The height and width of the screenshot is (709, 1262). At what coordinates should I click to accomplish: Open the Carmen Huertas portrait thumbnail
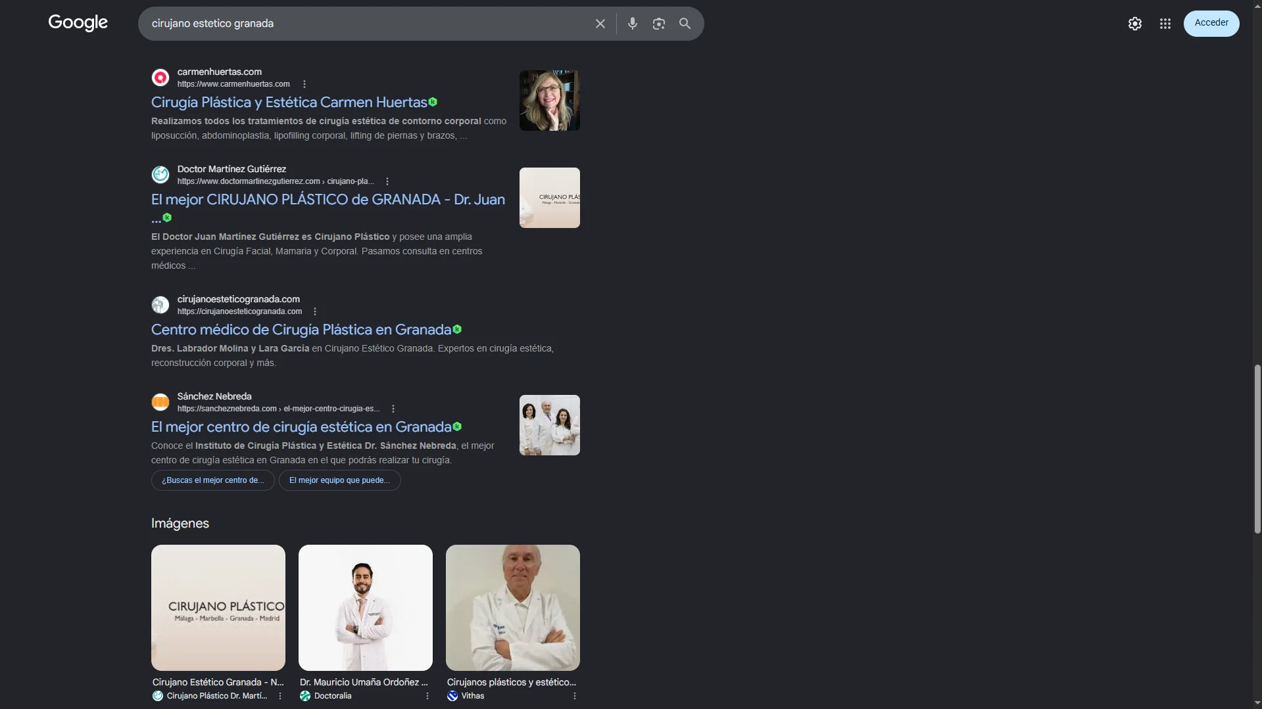click(549, 101)
